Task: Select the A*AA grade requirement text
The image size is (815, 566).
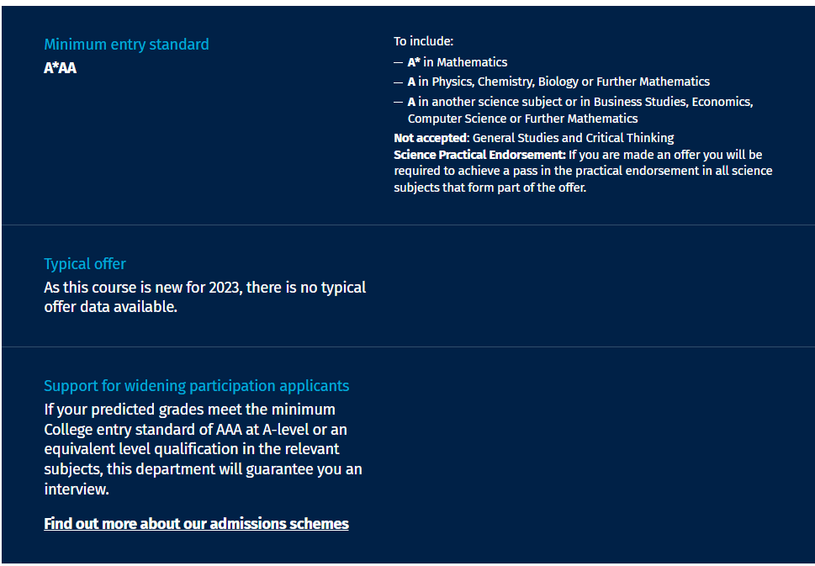Action: pos(61,68)
